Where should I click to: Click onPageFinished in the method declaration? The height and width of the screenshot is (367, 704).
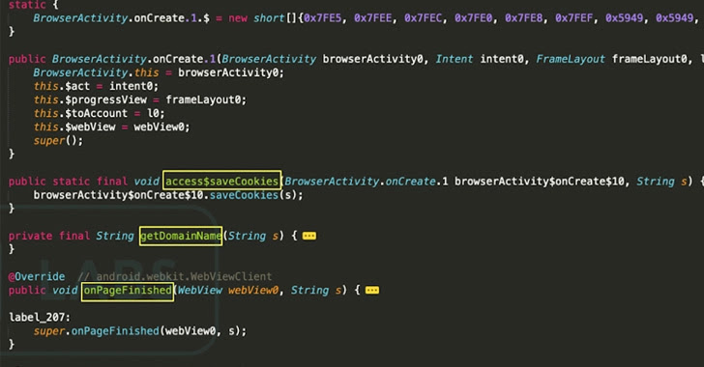[x=128, y=291]
